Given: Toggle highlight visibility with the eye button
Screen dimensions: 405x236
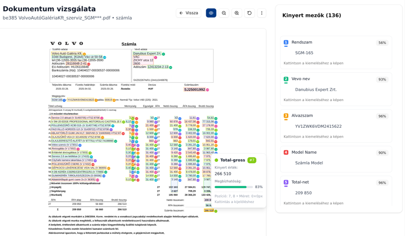Looking at the screenshot, I should click(x=211, y=13).
